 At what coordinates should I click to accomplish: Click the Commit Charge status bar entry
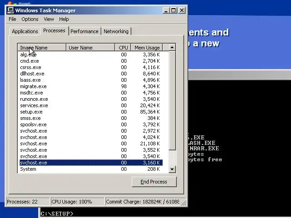pos(142,202)
